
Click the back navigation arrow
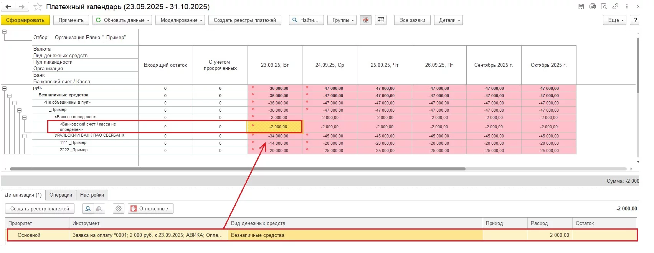click(8, 7)
